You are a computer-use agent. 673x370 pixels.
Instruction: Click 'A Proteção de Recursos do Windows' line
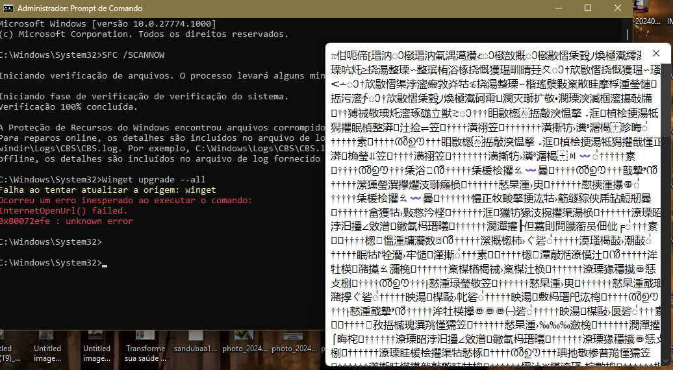(162, 127)
